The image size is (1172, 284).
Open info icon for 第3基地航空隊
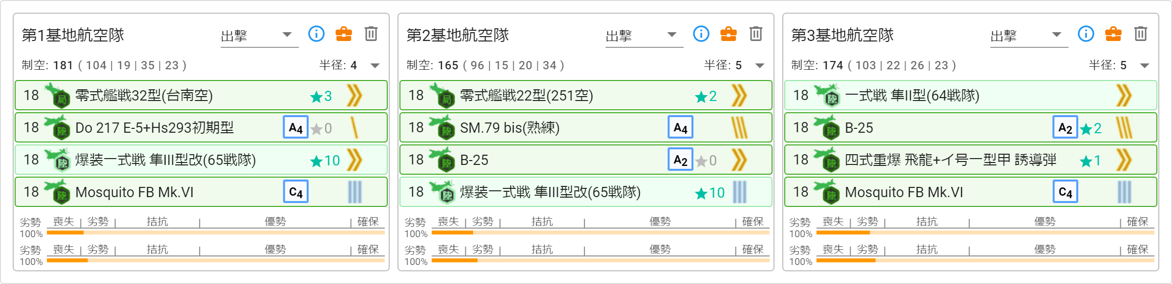1086,34
